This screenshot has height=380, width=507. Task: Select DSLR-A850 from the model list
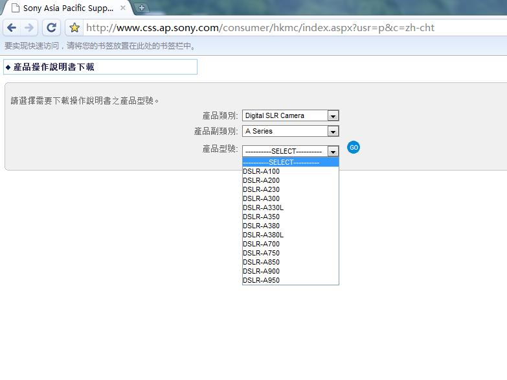[290, 262]
